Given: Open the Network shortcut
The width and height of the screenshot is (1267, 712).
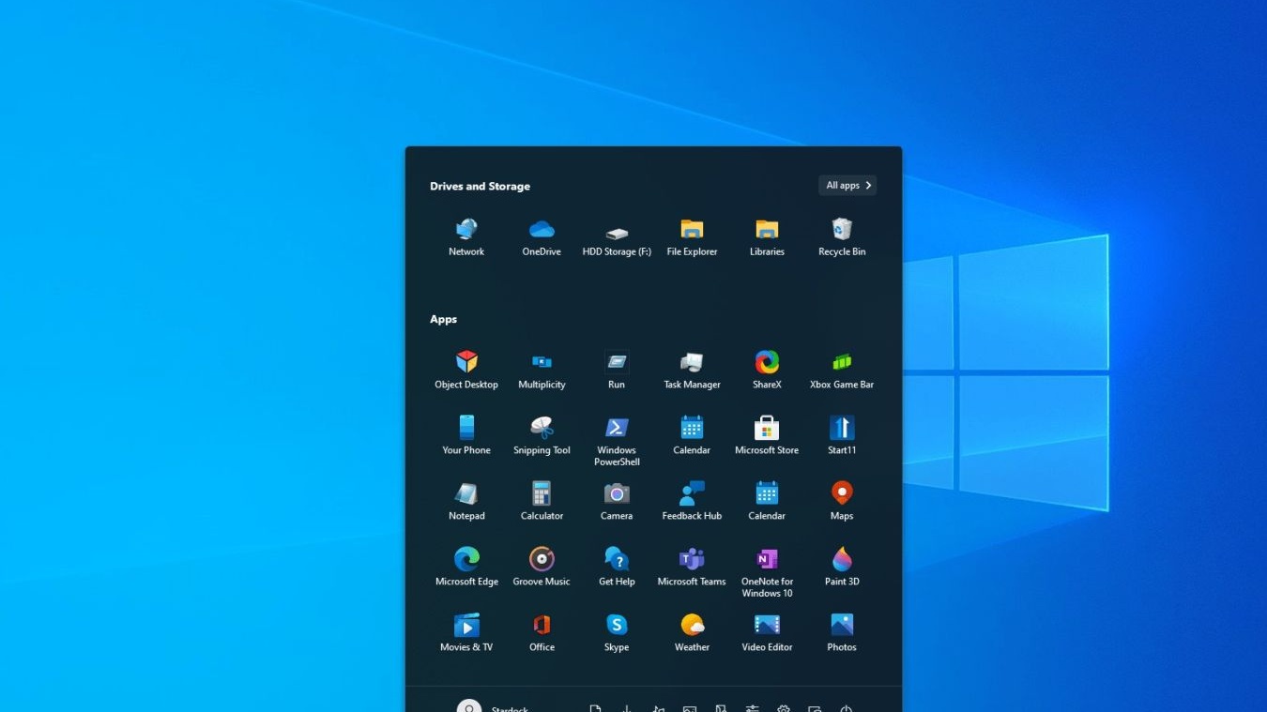Looking at the screenshot, I should [x=466, y=237].
